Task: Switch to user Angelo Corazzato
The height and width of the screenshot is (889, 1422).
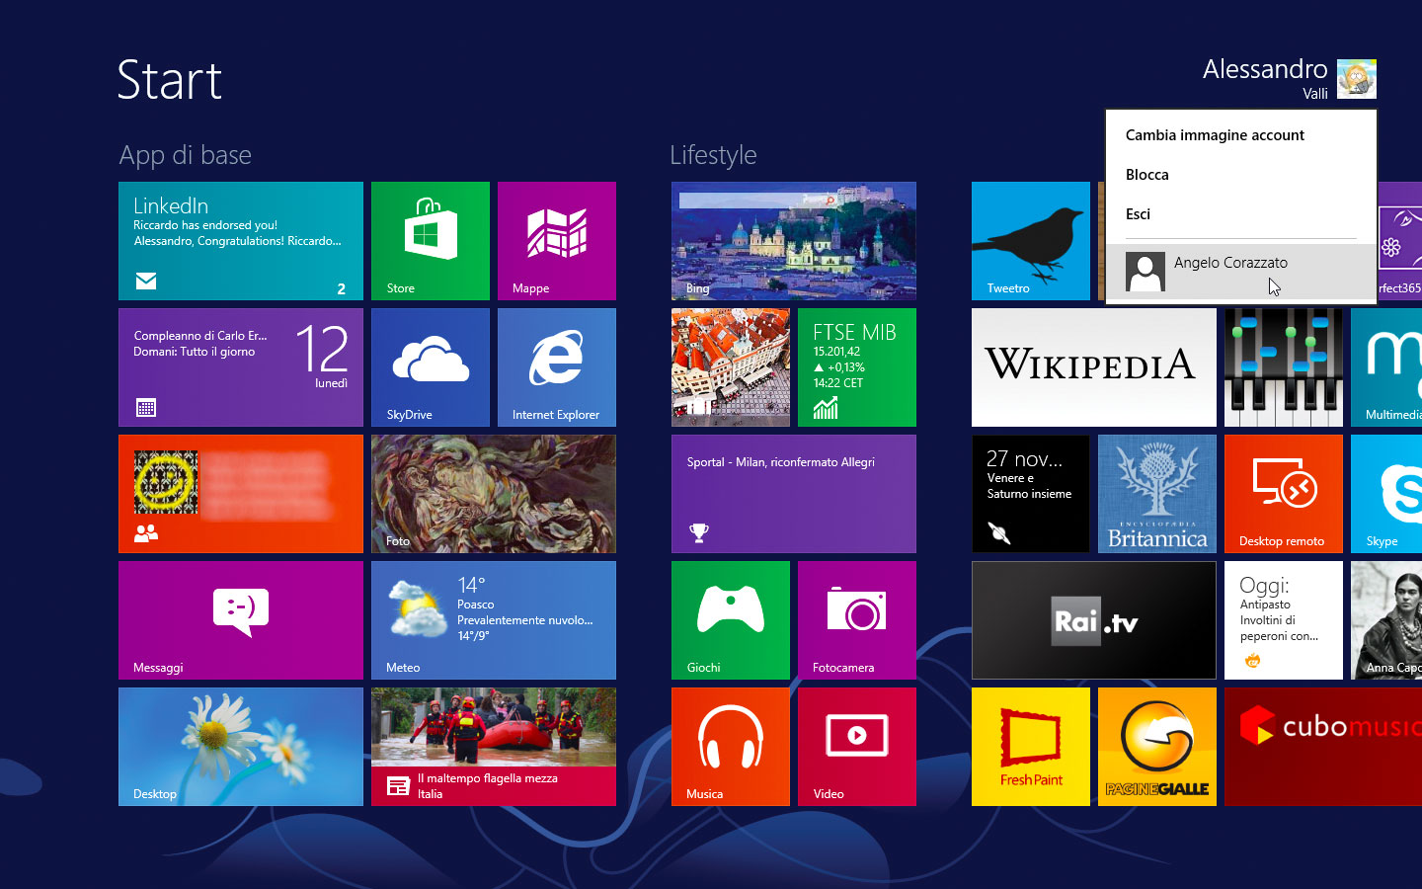Action: tap(1240, 271)
